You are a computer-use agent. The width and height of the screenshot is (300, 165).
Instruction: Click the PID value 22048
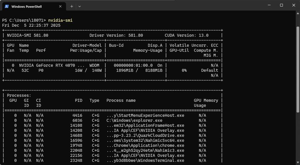point(76,150)
